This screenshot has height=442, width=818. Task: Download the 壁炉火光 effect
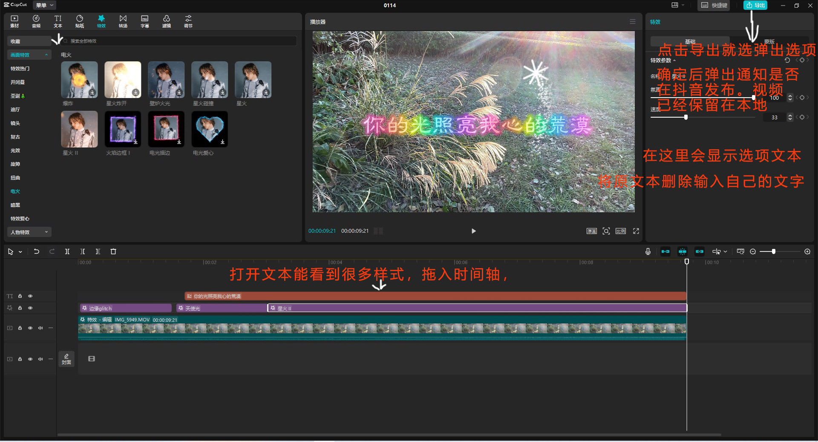pyautogui.click(x=179, y=92)
